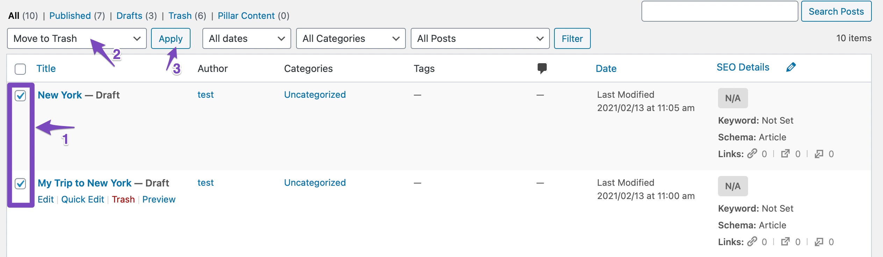Click the comments bubble column icon
The width and height of the screenshot is (883, 257).
pos(542,68)
